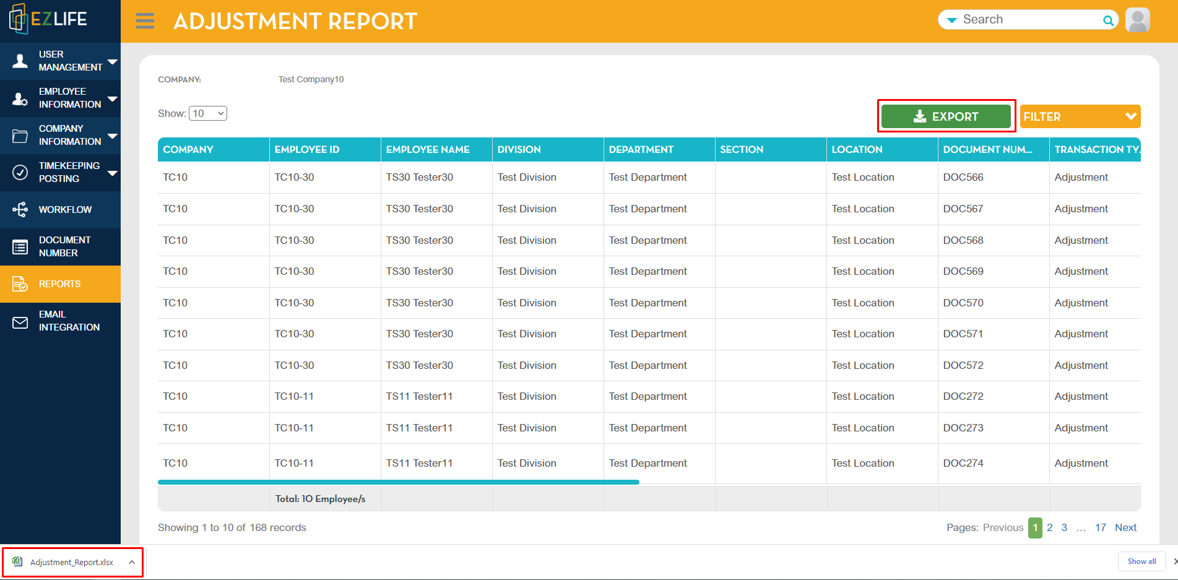Close the downloads bar
1178x580 pixels.
coord(1174,561)
